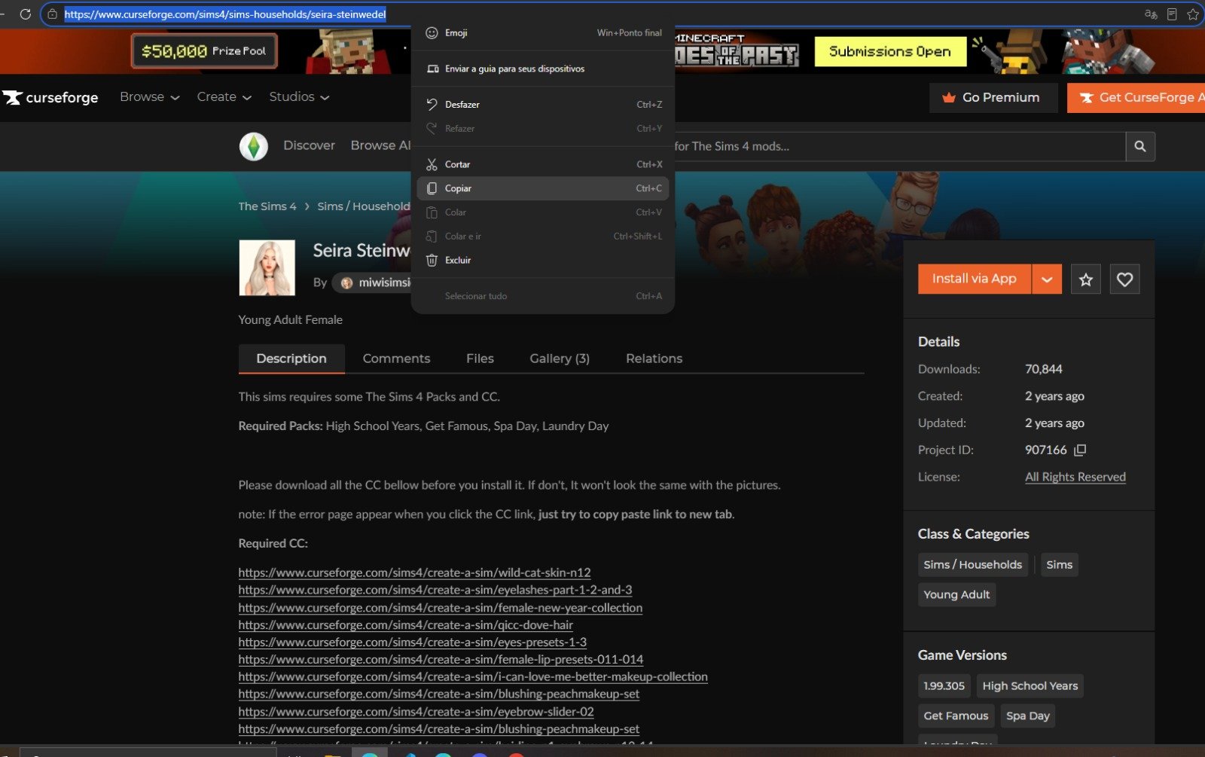Click the miwisimsi author avatar
The image size is (1205, 757).
(x=347, y=282)
